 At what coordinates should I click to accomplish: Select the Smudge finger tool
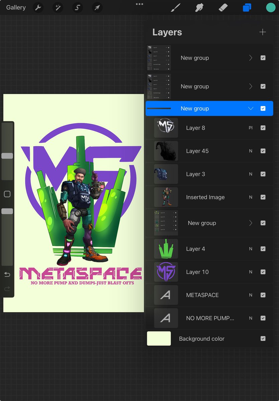199,7
